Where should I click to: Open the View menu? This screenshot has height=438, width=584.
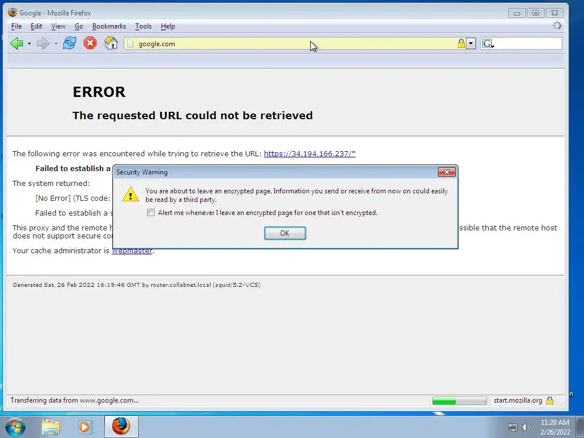[x=58, y=26]
